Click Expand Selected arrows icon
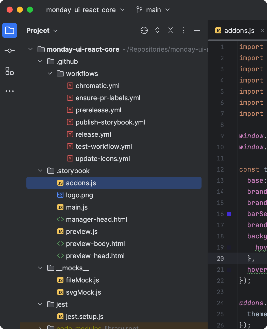 pyautogui.click(x=157, y=30)
